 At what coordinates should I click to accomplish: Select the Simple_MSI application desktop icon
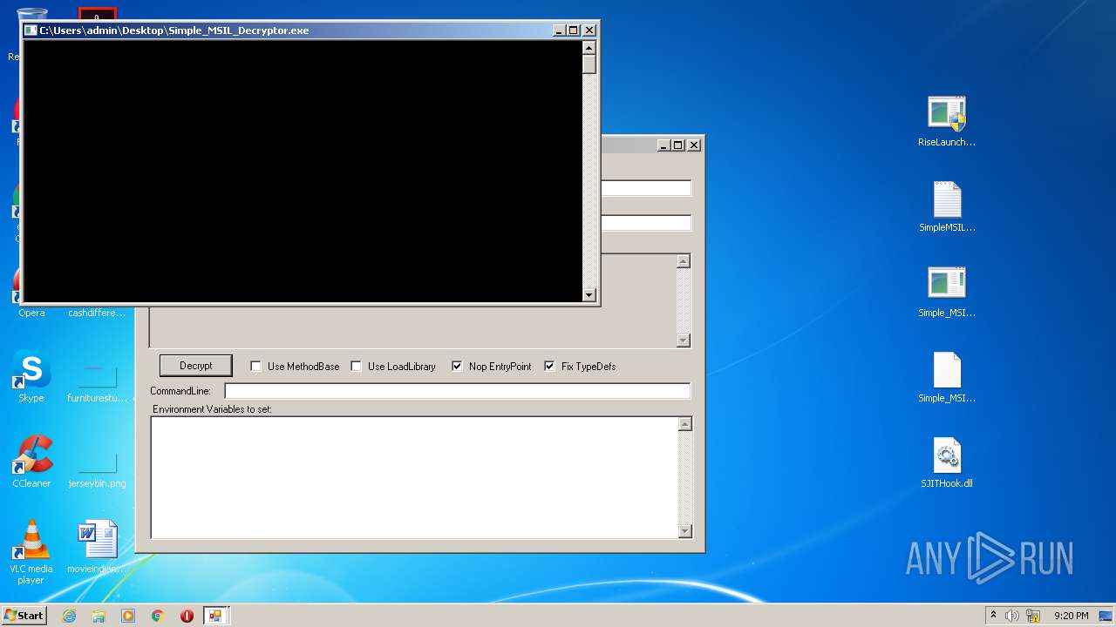tap(947, 293)
